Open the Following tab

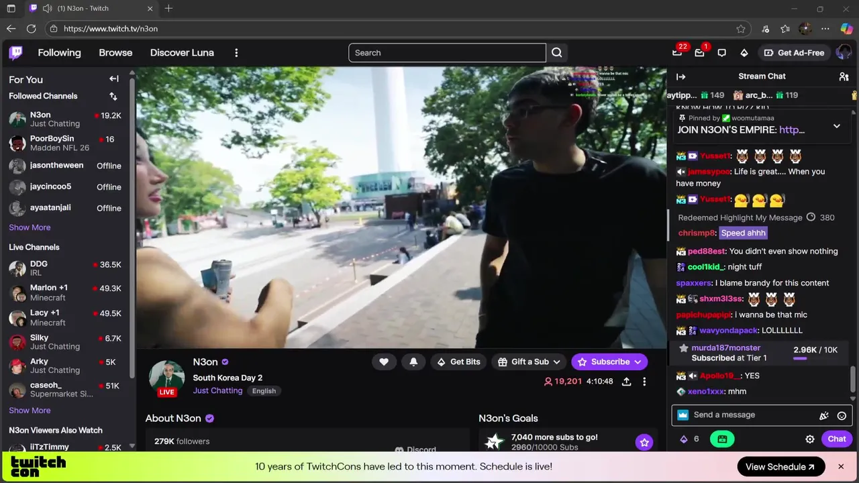tap(59, 52)
